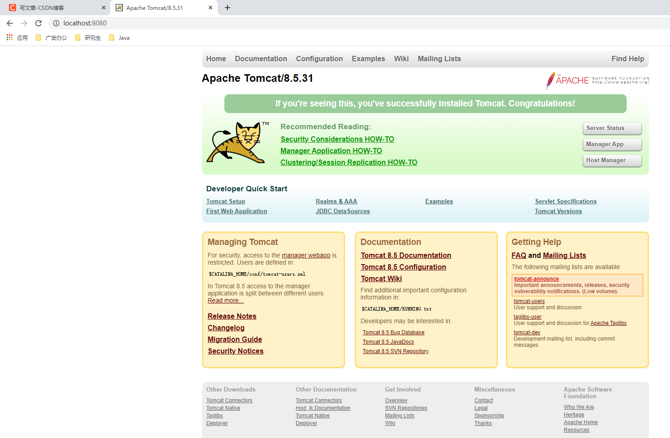Open the apps grid bookmark icon
This screenshot has width=670, height=438.
click(x=9, y=38)
